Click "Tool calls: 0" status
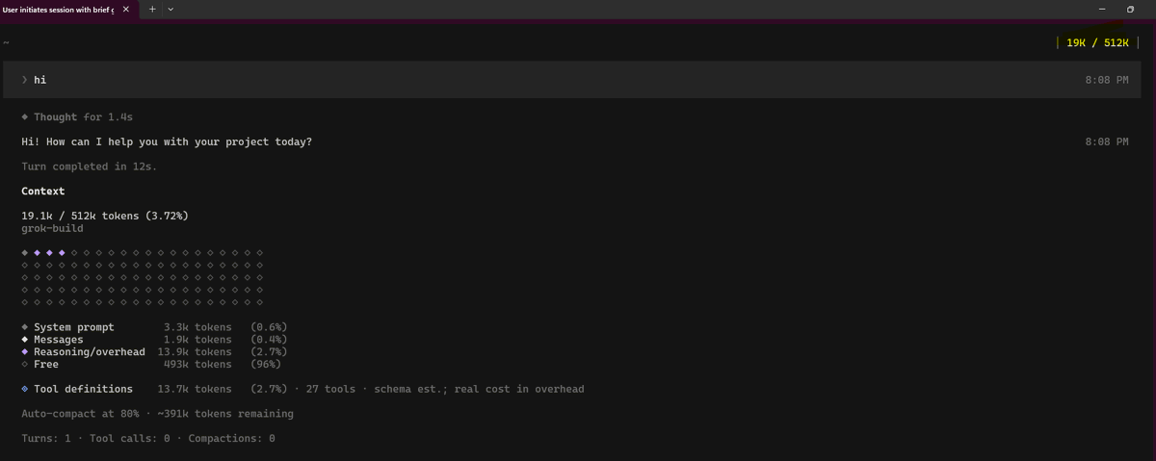1156x461 pixels. pos(130,439)
